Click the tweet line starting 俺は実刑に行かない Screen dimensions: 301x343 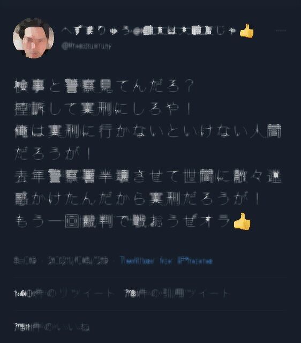point(148,131)
